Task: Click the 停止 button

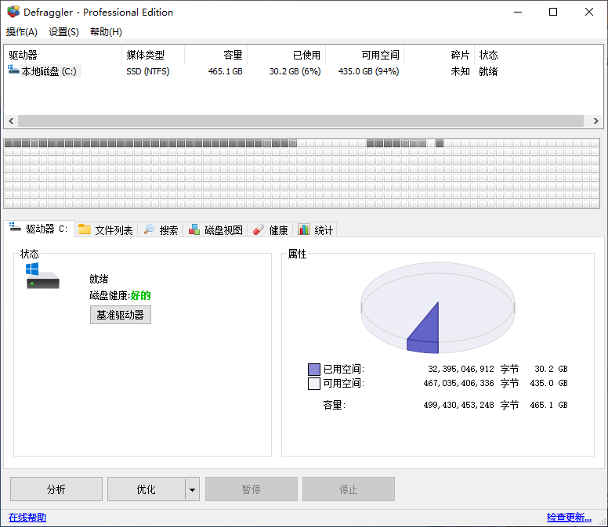Action: (x=349, y=489)
